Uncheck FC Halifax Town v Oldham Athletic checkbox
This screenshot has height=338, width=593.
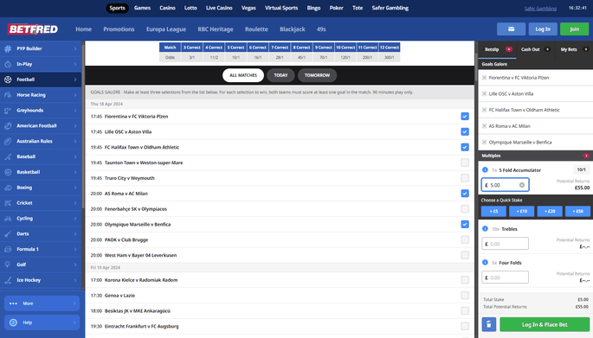[x=465, y=147]
